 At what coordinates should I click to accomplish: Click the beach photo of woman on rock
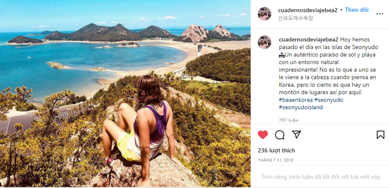click(x=125, y=93)
